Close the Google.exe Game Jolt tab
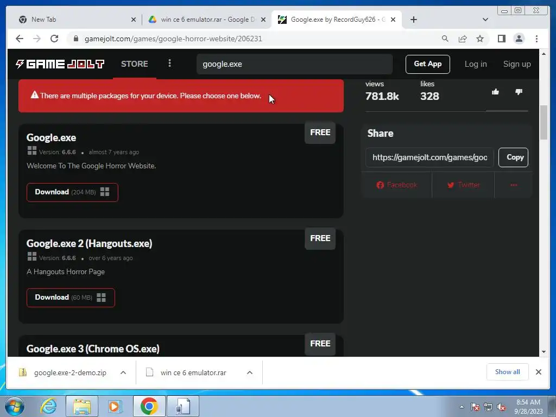The width and height of the screenshot is (556, 417). [x=393, y=20]
